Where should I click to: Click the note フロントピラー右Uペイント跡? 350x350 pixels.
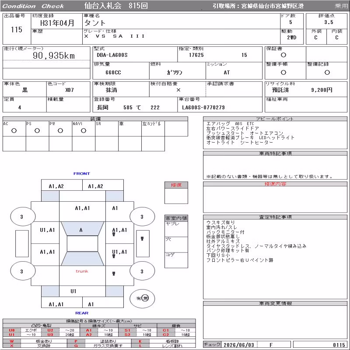click(239, 260)
